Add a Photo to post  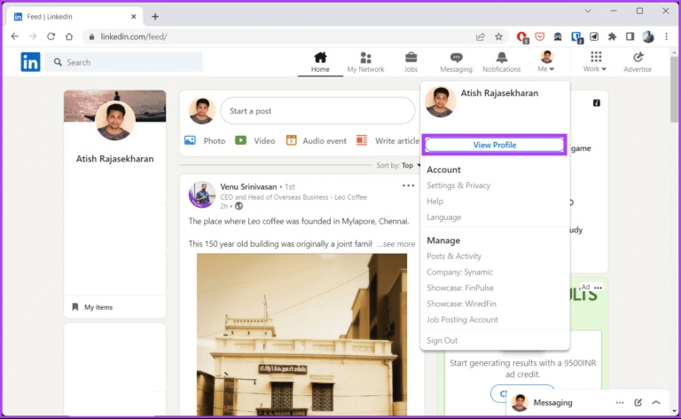[205, 141]
